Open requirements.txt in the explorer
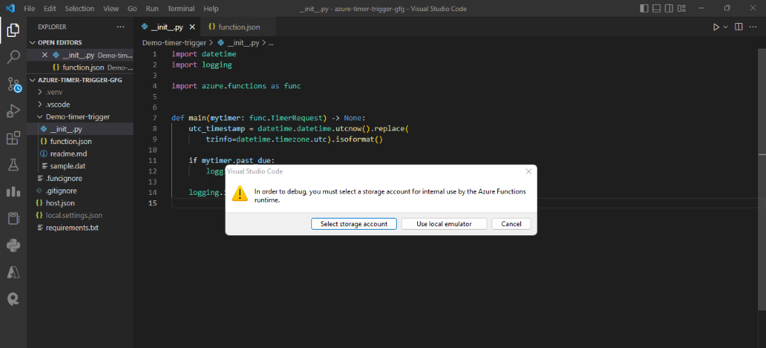766x348 pixels. click(x=80, y=228)
